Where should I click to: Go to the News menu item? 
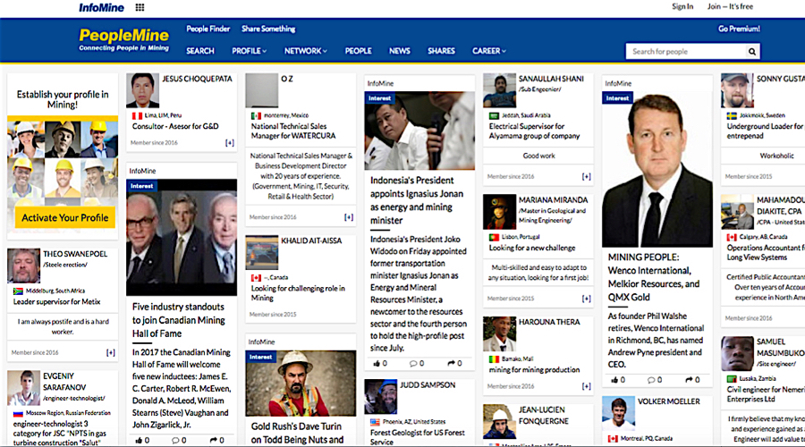point(400,51)
